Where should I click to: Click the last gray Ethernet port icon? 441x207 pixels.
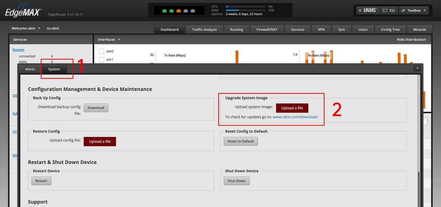(192, 11)
